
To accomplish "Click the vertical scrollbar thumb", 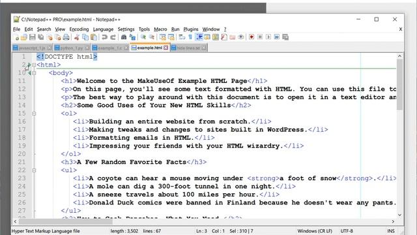I will pyautogui.click(x=399, y=84).
